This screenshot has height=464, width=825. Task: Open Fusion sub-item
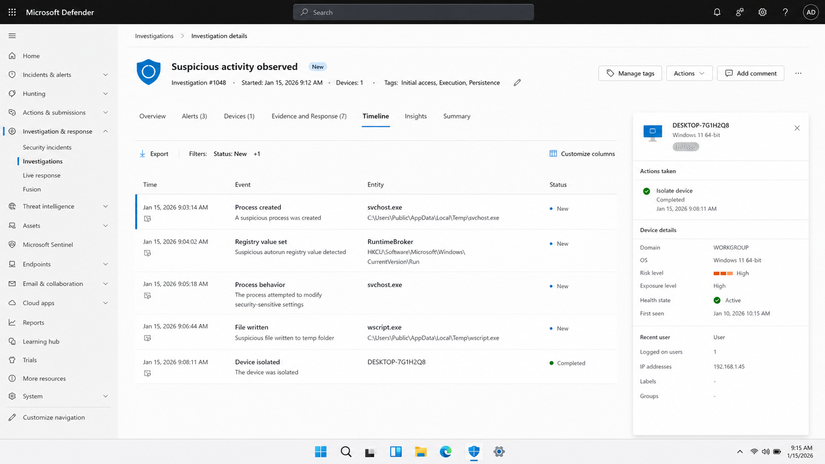pyautogui.click(x=32, y=189)
